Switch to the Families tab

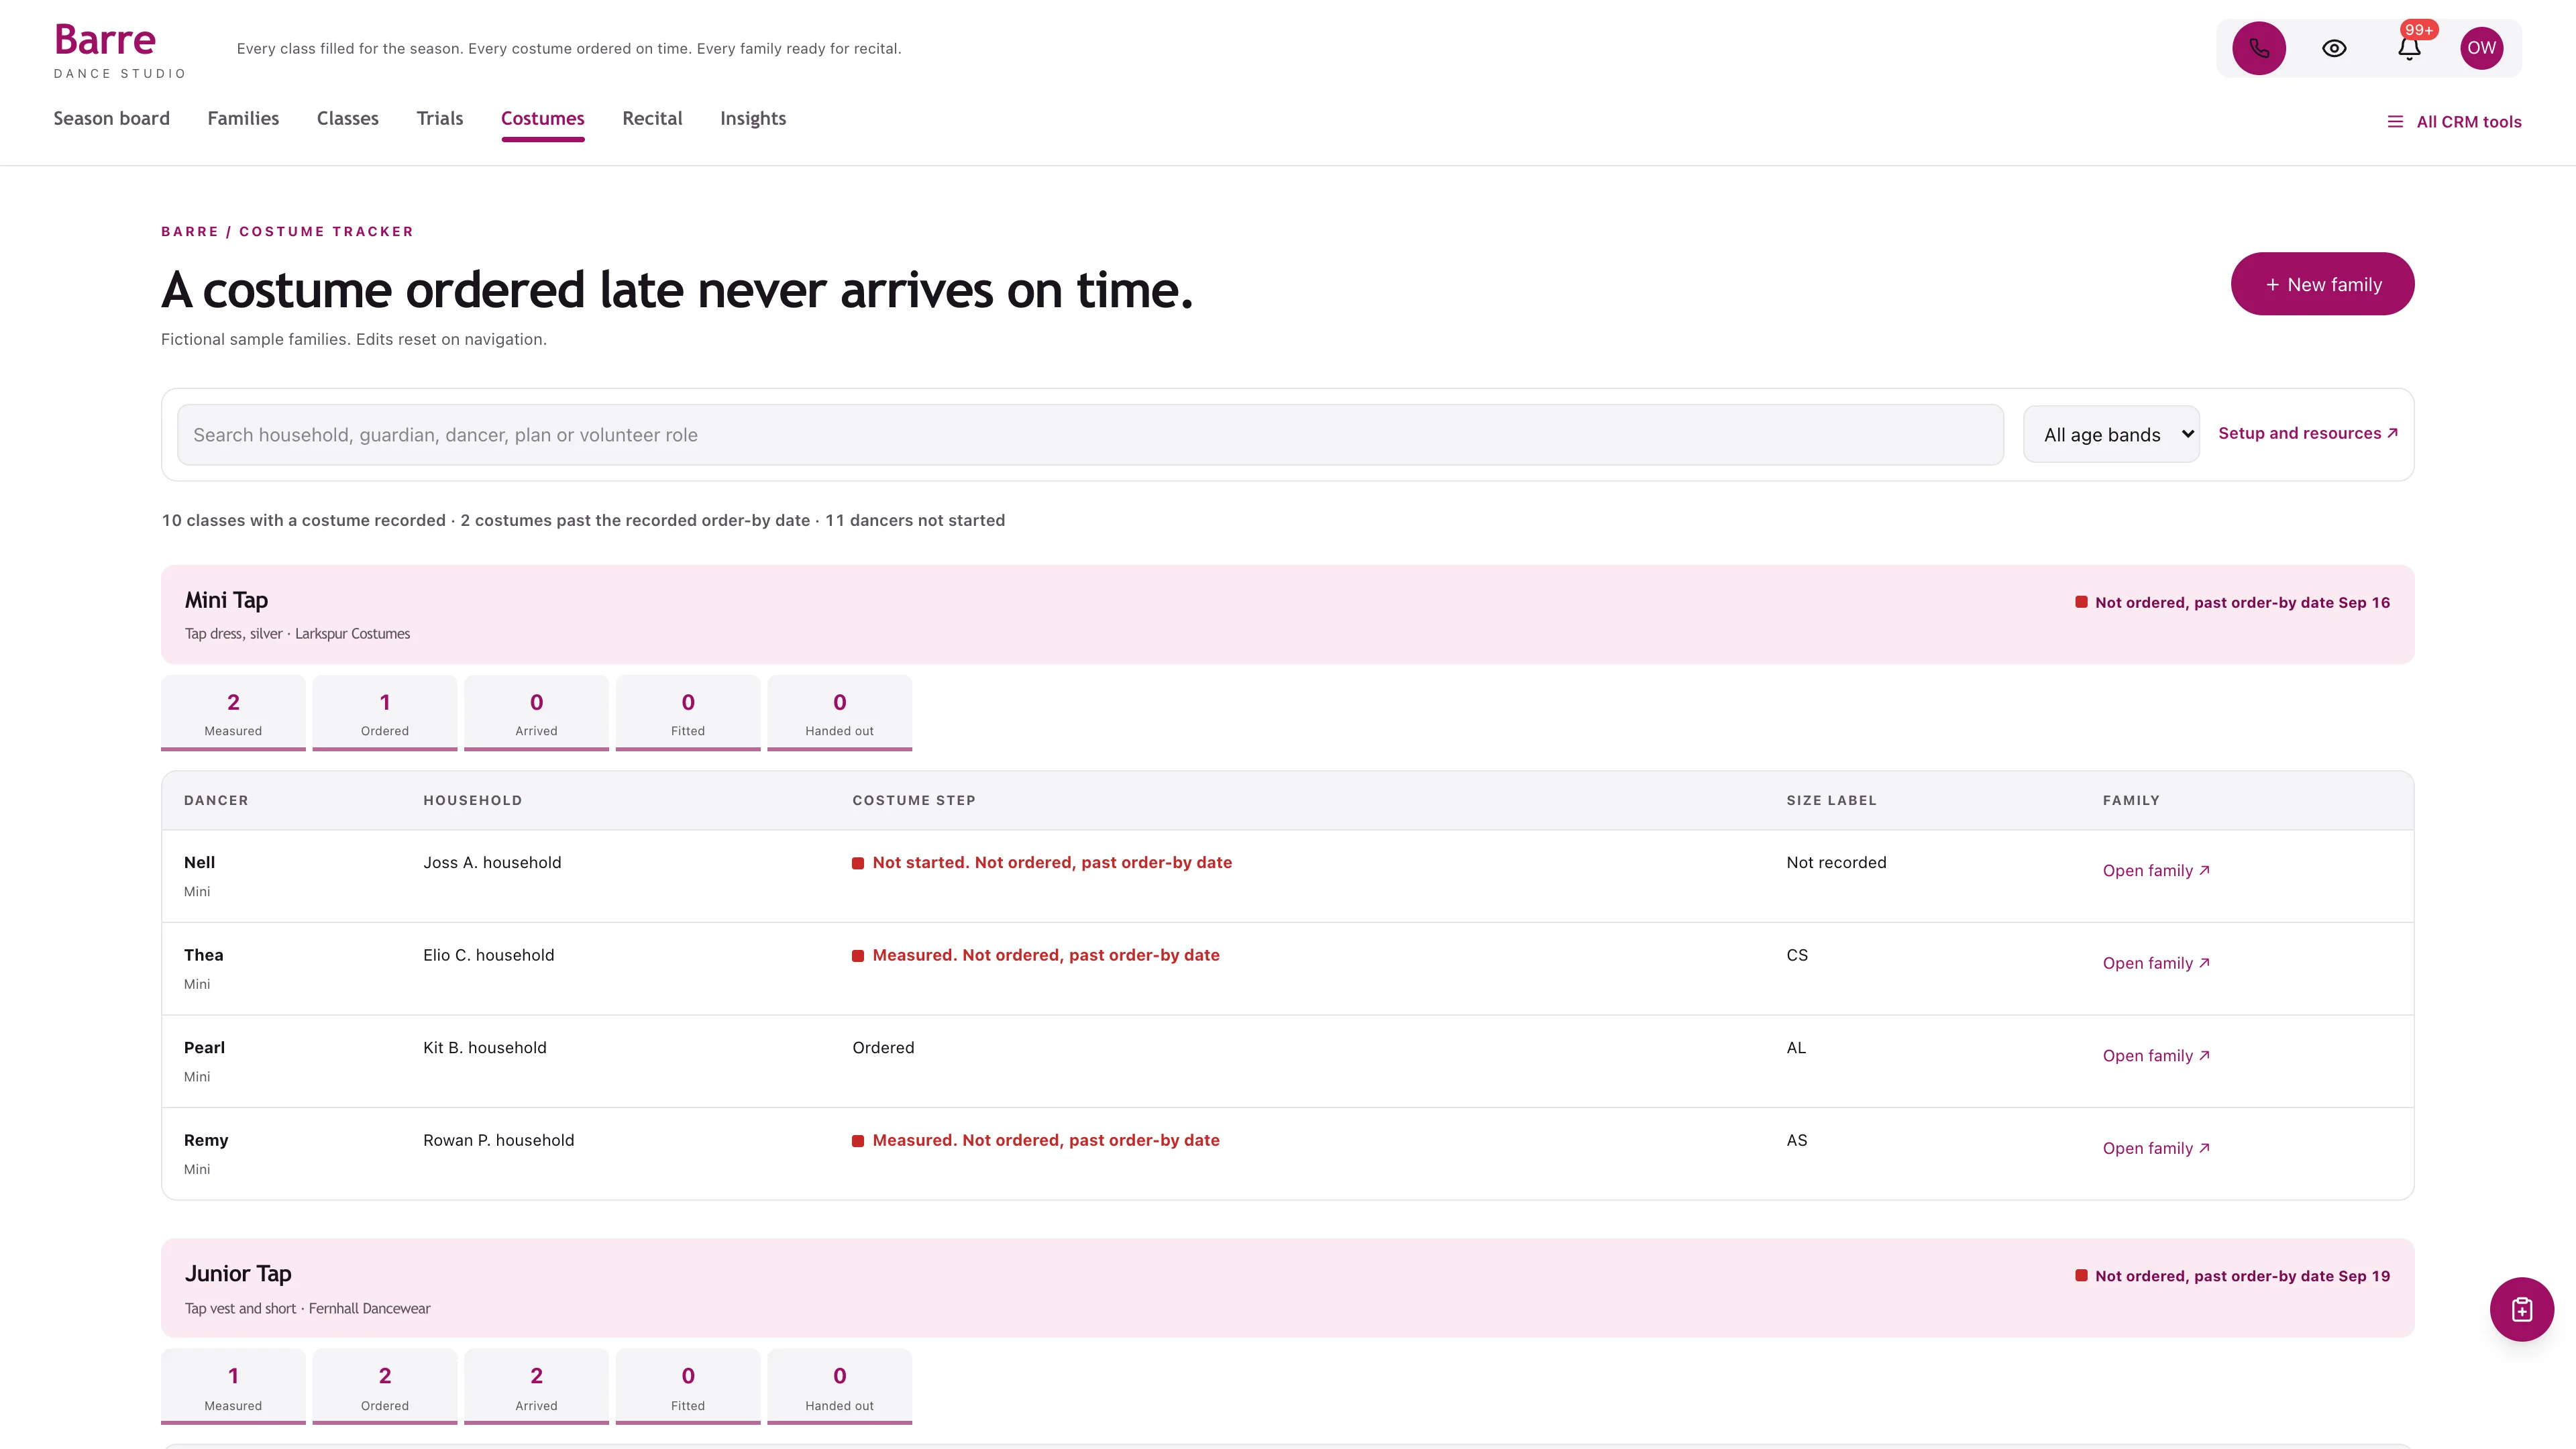[243, 118]
